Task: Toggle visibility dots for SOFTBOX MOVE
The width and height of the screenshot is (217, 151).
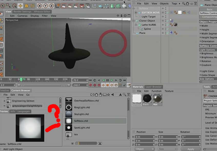Action: click(166, 13)
